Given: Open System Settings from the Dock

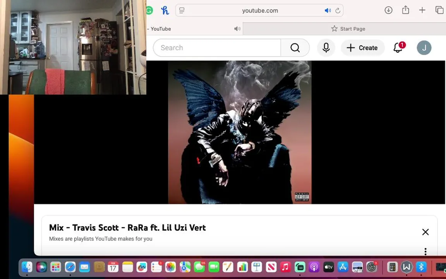Looking at the screenshot, I should (x=372, y=267).
